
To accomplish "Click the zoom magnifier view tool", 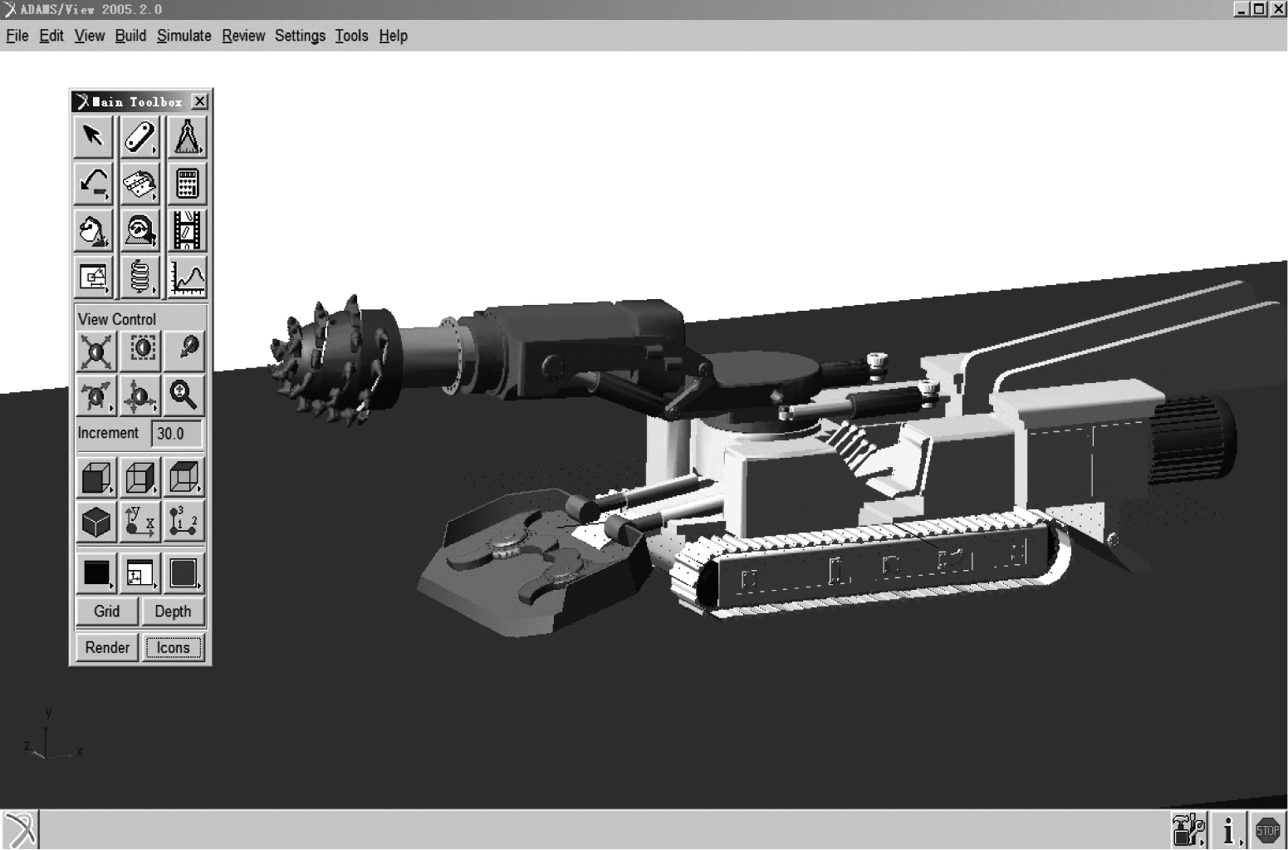I will coord(183,396).
